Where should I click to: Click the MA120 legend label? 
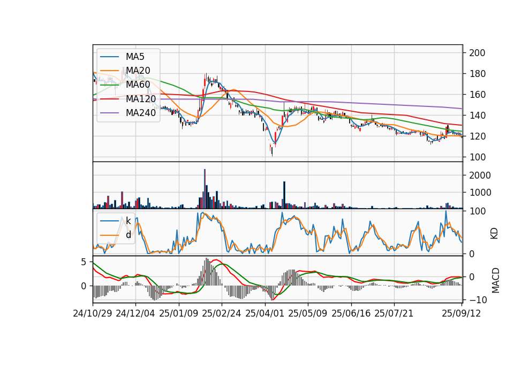pyautogui.click(x=141, y=98)
